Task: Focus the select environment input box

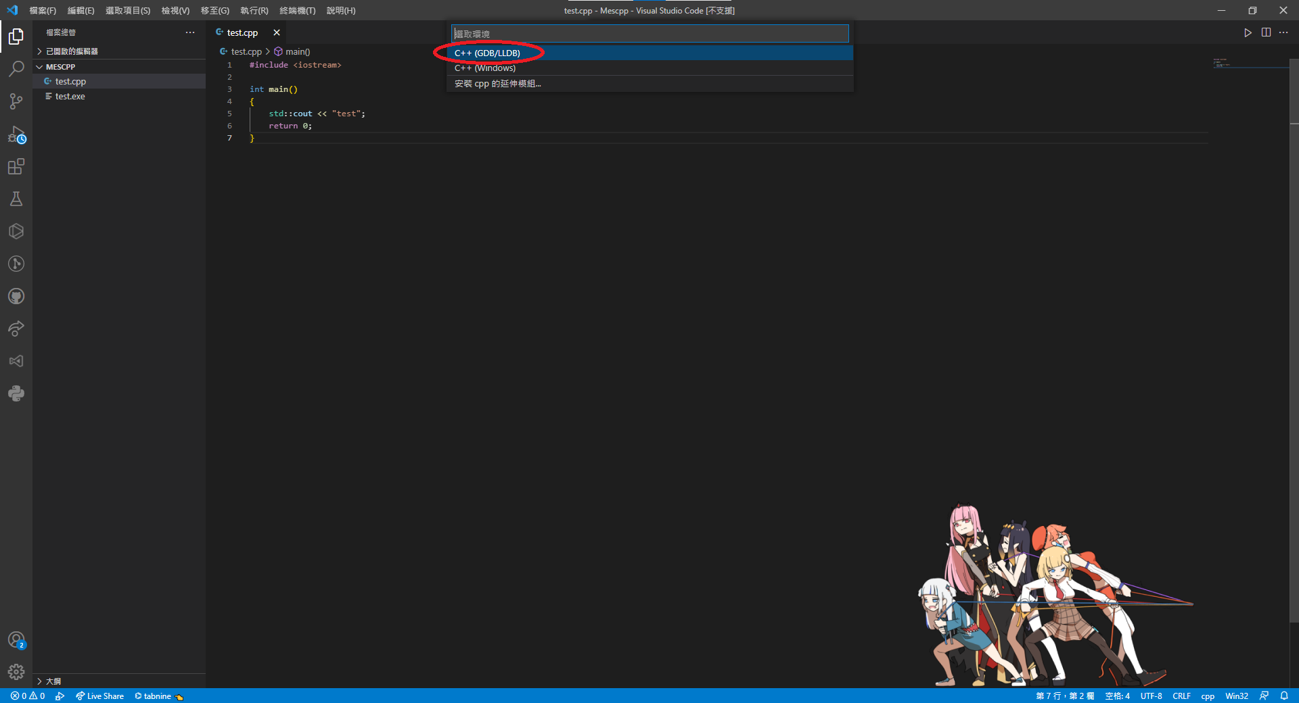Action: click(649, 34)
